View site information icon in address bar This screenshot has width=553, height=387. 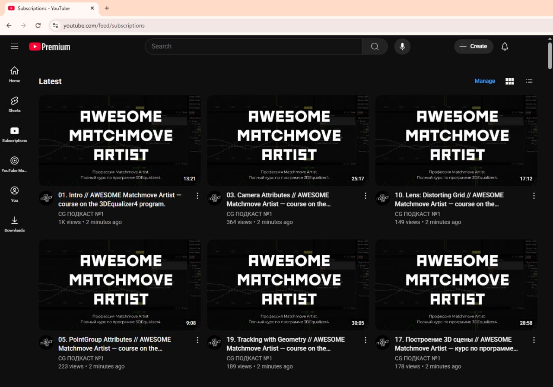pyautogui.click(x=55, y=25)
